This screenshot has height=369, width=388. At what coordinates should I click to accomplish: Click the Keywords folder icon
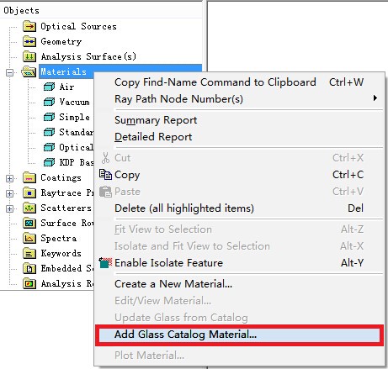click(29, 253)
